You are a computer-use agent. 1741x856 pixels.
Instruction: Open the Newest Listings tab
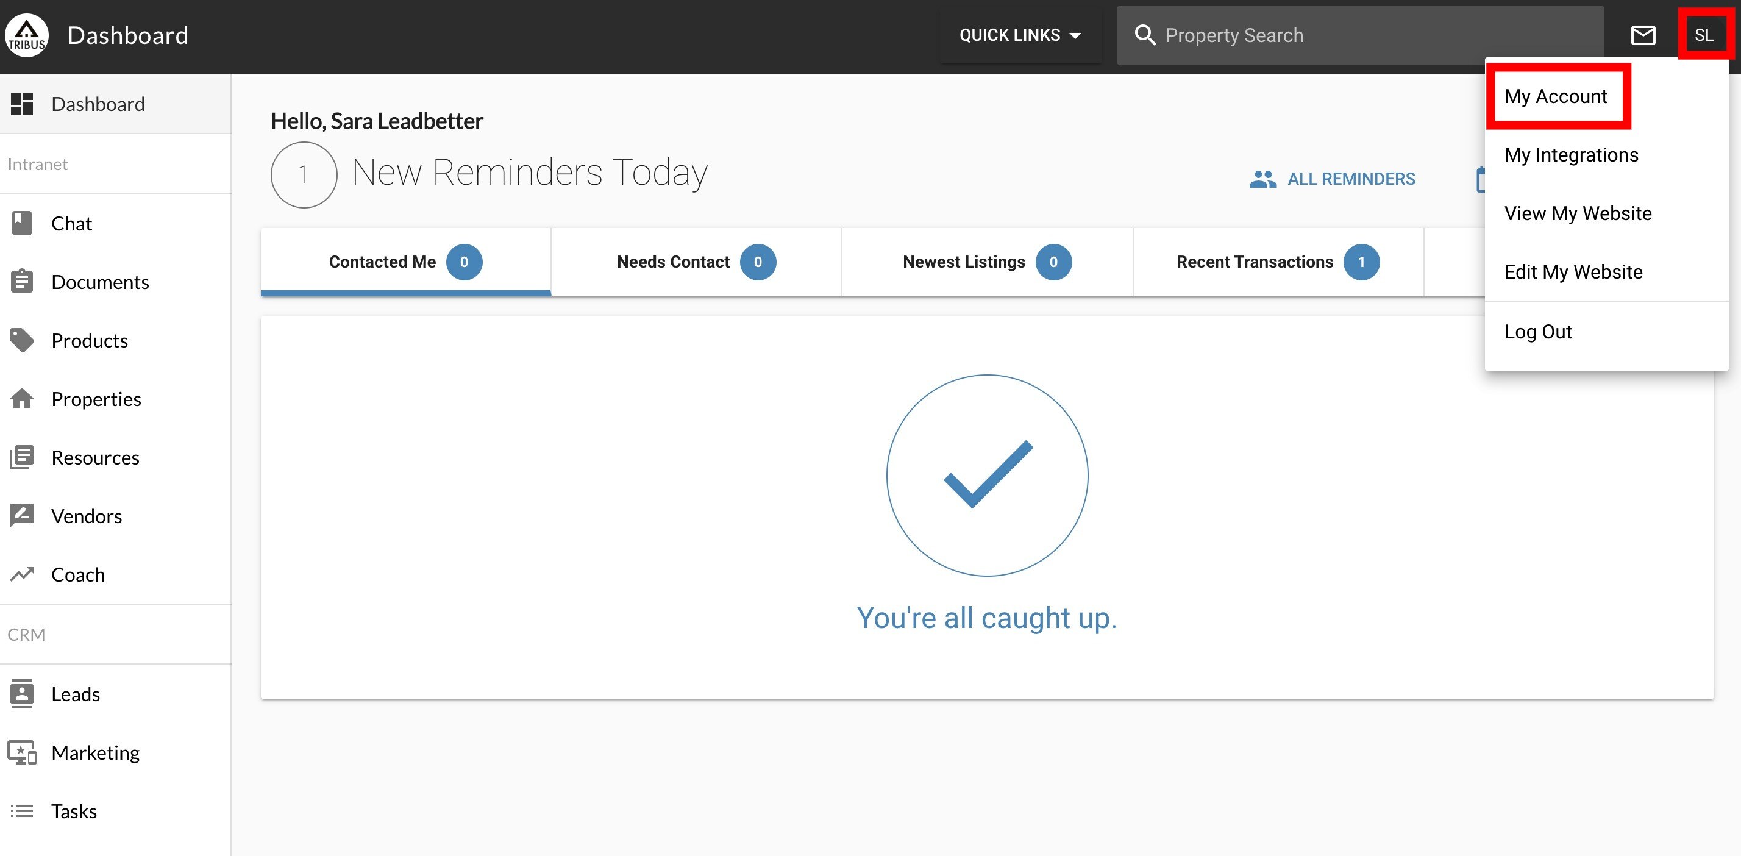coord(987,262)
